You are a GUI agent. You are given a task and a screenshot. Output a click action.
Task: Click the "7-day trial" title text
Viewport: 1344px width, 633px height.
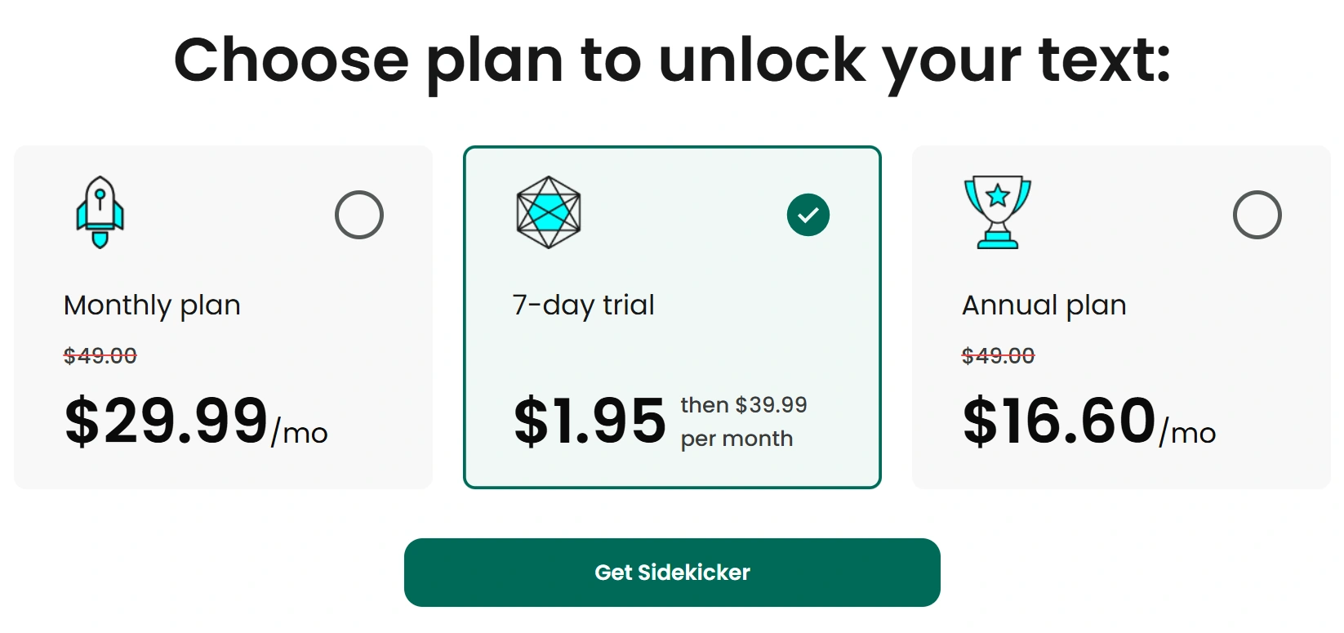(x=583, y=305)
